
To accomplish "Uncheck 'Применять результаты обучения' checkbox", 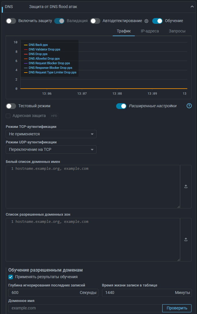I will coord(11,277).
